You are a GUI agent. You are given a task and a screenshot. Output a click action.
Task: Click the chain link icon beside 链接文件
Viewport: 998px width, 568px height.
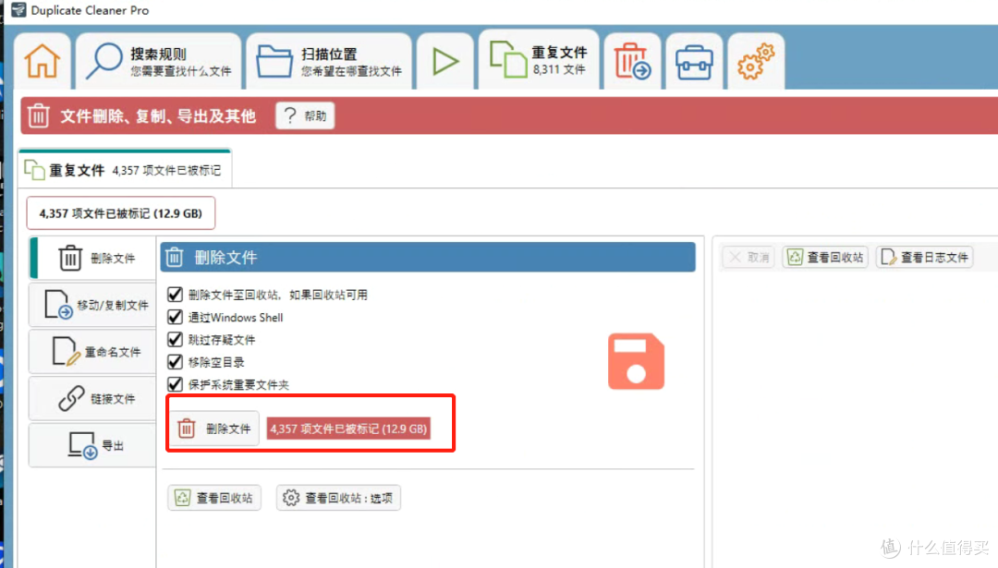71,399
